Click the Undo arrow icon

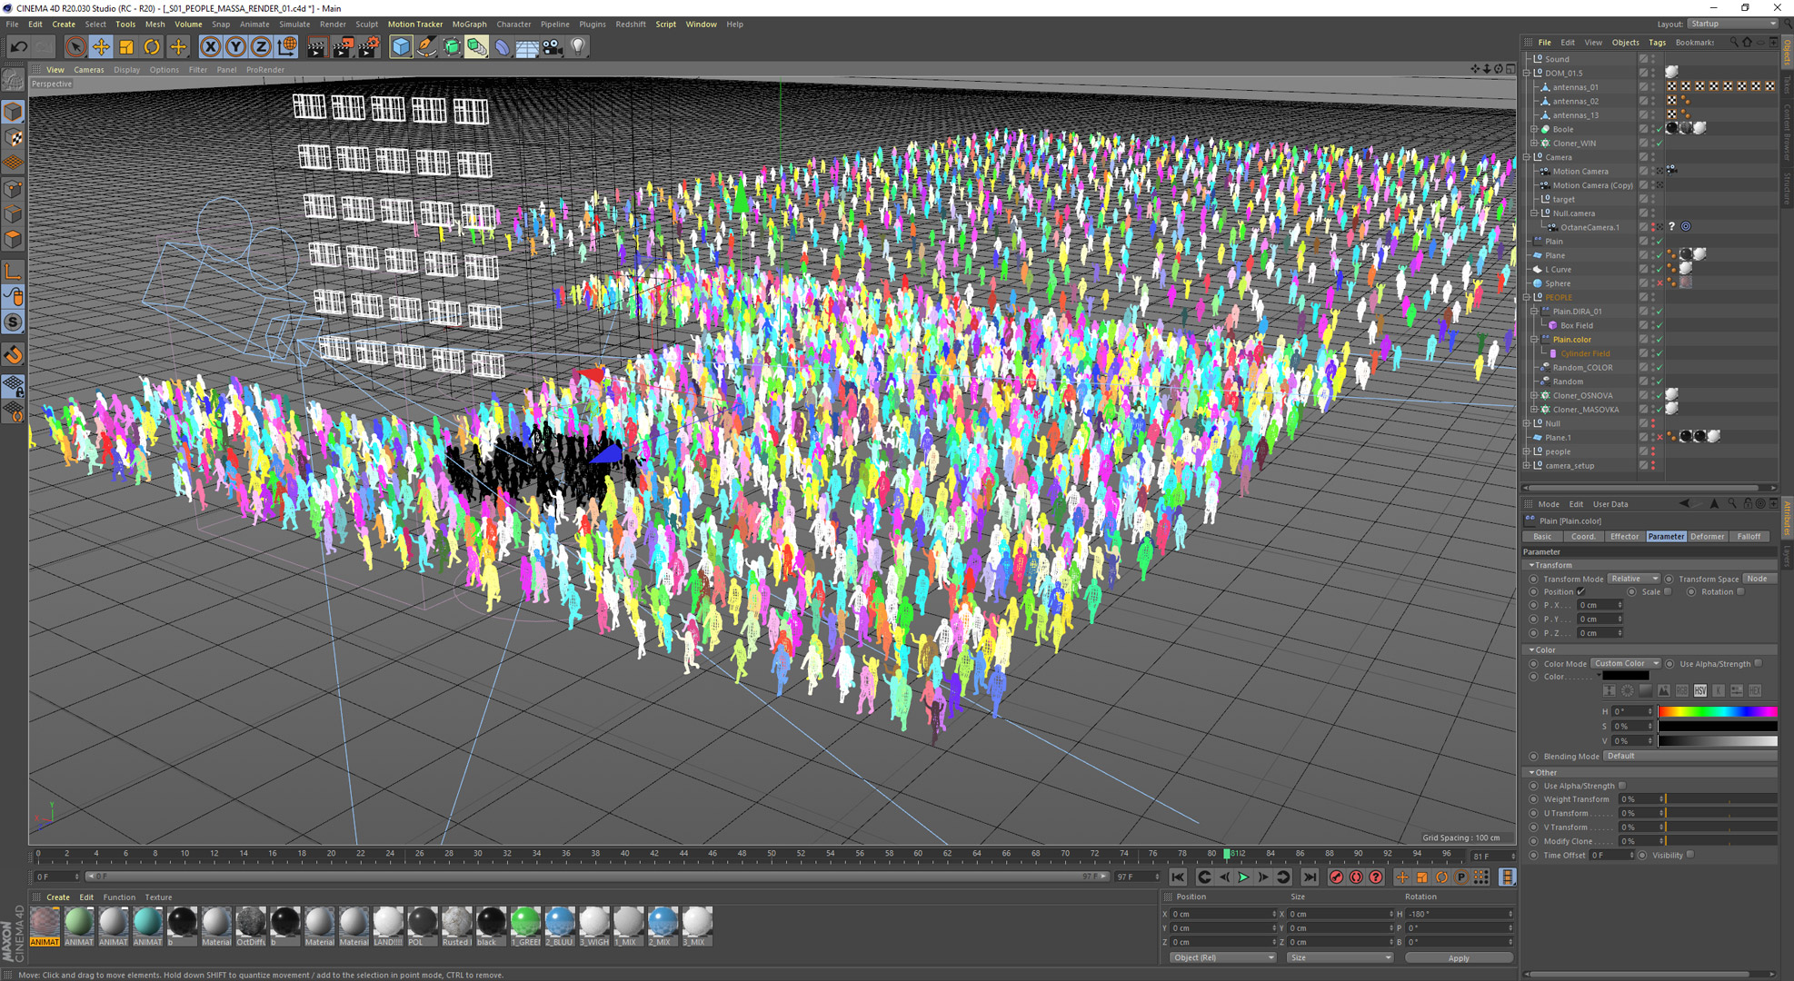(19, 46)
